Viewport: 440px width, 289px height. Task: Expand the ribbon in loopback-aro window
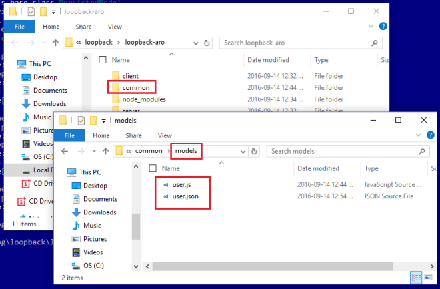tap(371, 26)
